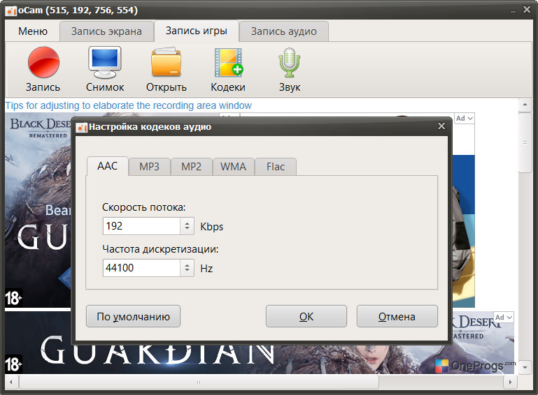Open the Меню tab
This screenshot has height=395, width=538.
(33, 31)
